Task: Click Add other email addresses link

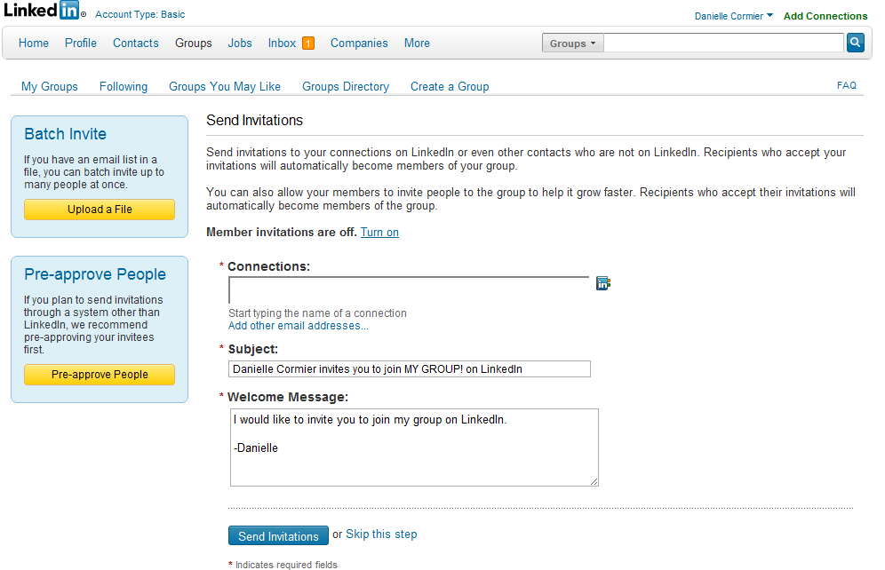Action: pos(298,326)
